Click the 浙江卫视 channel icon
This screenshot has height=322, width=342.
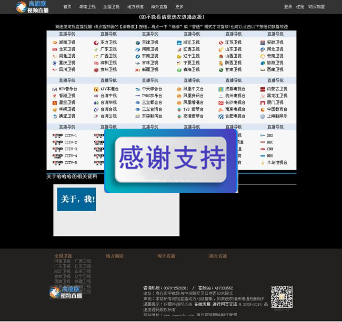click(x=179, y=43)
